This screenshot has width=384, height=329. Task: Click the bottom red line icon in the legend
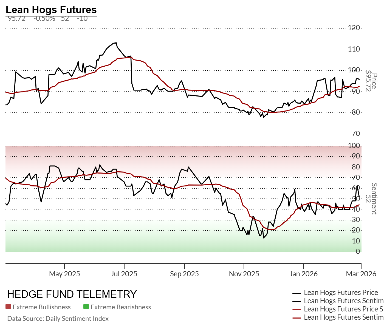click(297, 318)
